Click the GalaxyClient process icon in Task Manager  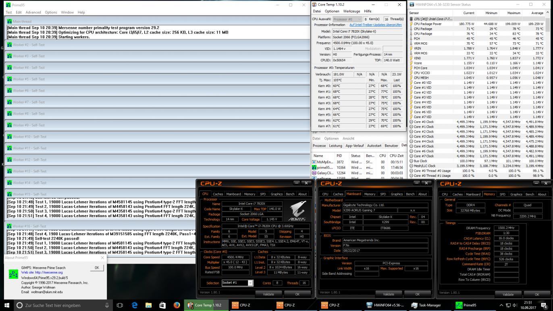pos(314,173)
